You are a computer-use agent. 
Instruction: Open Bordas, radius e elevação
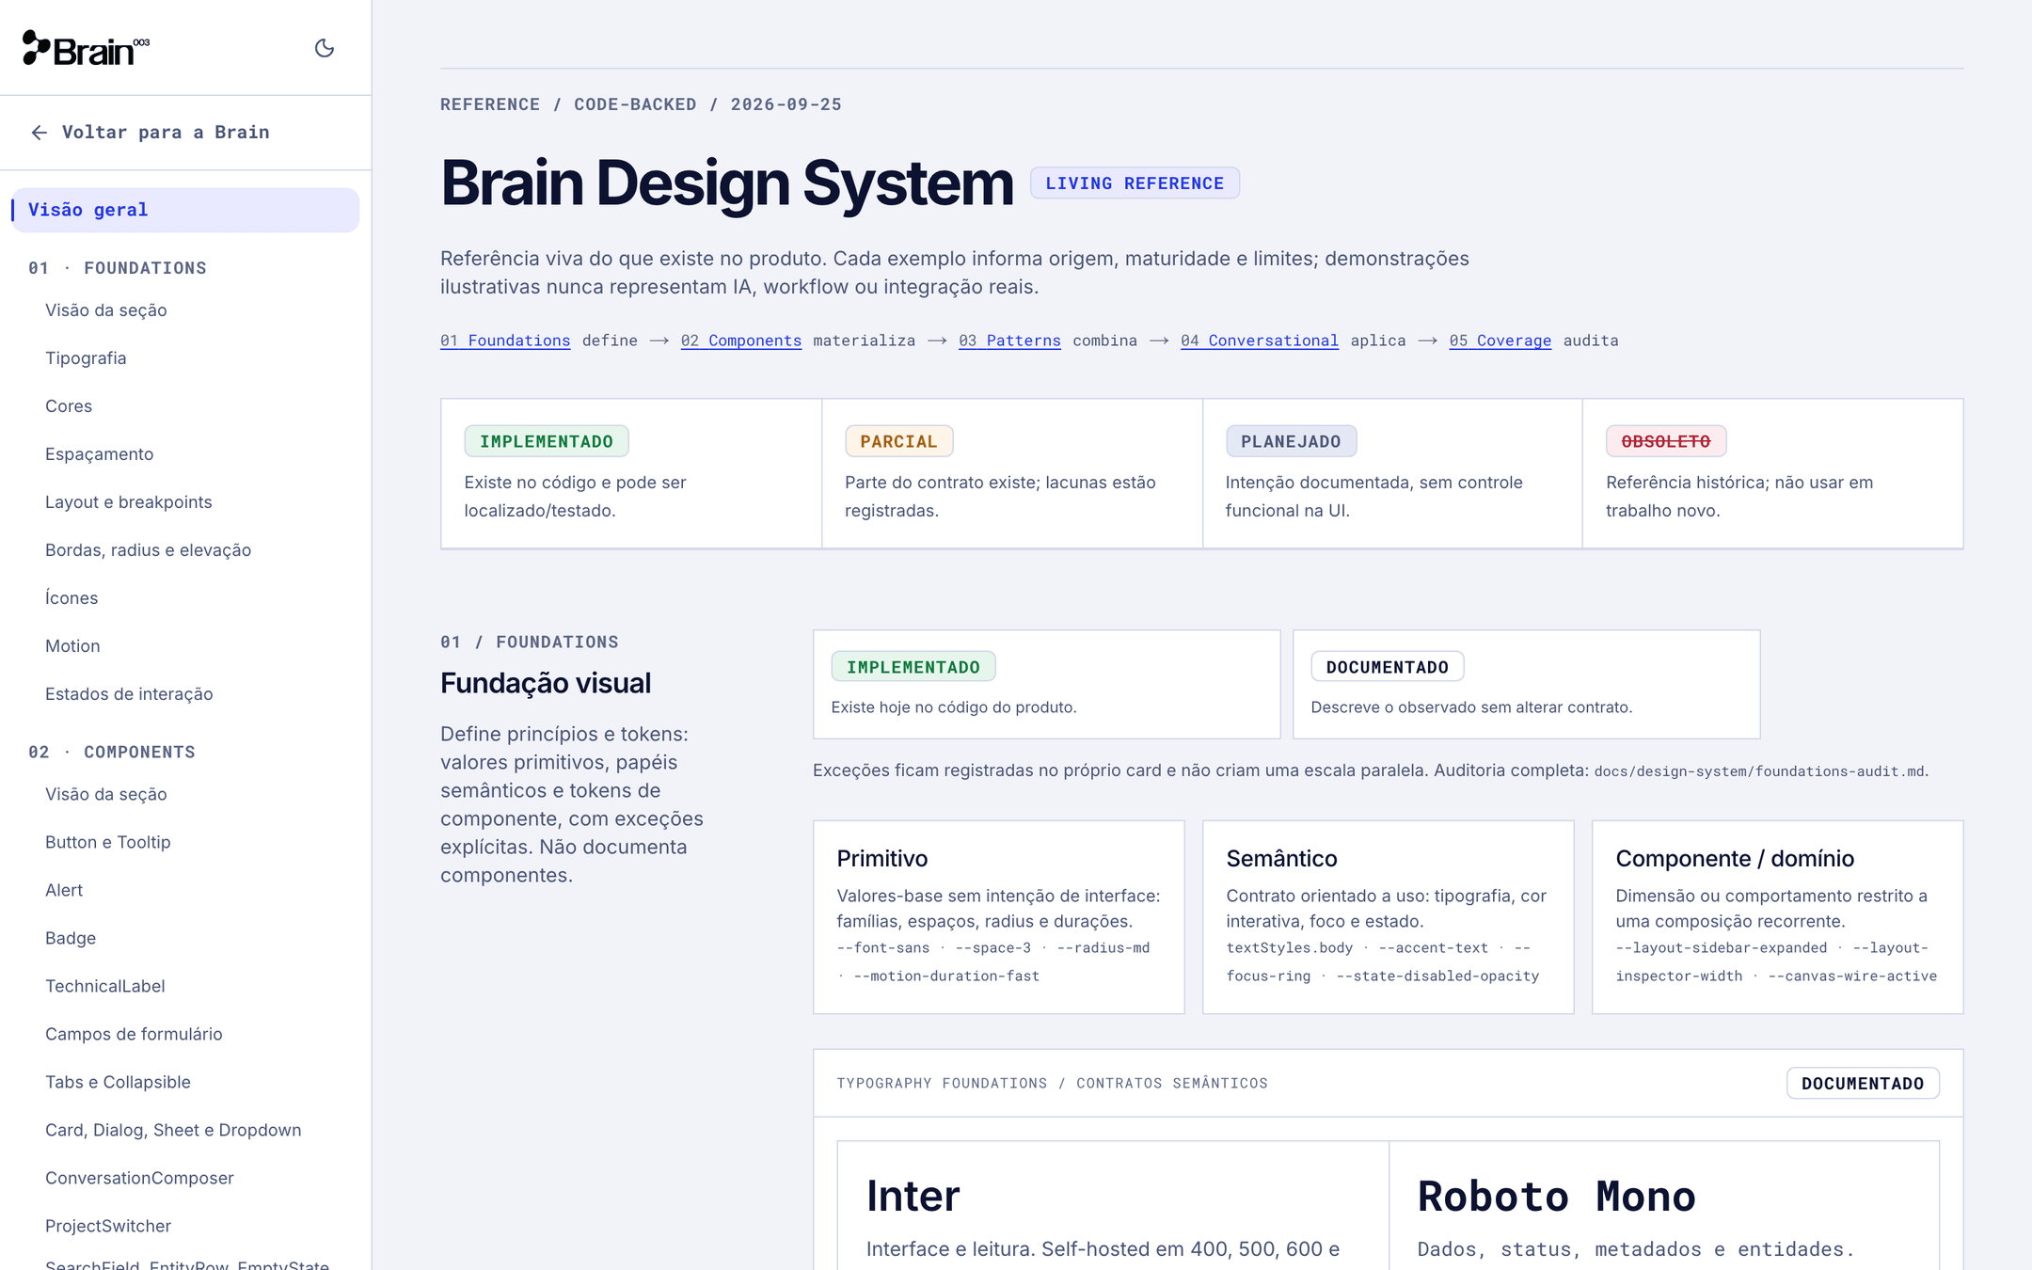(x=148, y=550)
